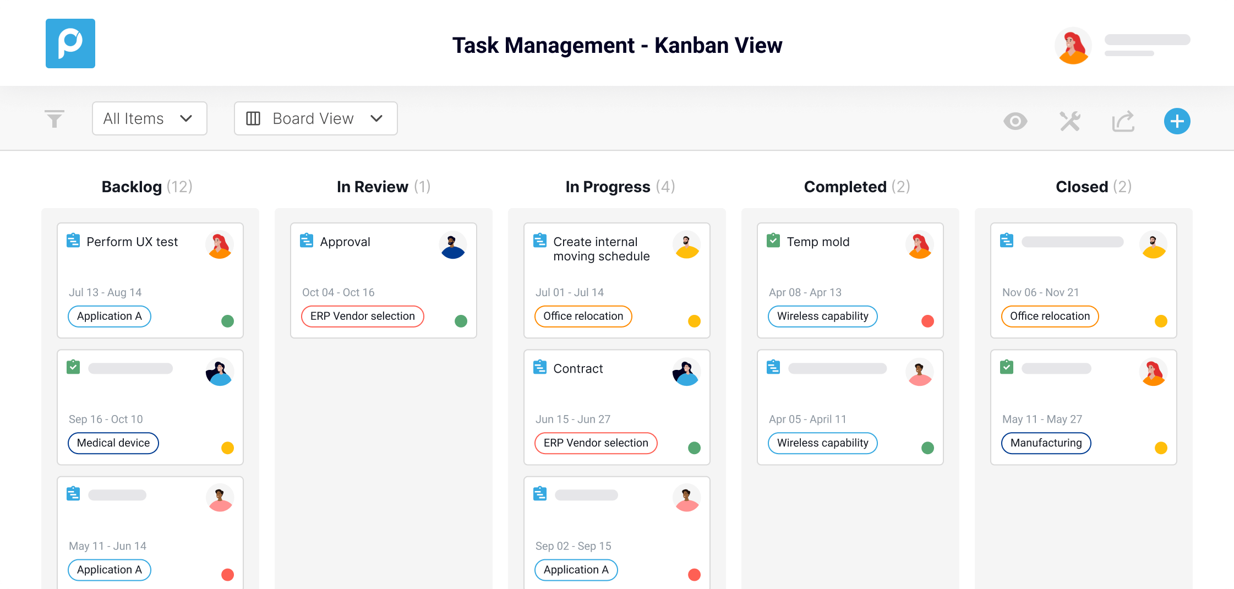Click assignee avatar on Nov 06 - Nov 21 card
The width and height of the screenshot is (1234, 589).
[x=1153, y=244]
